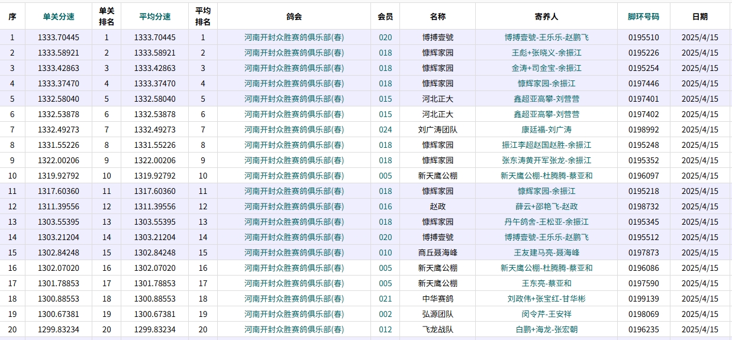Open 博搏壹號-王乐乐-赵鹏飞 link in row 1
The width and height of the screenshot is (732, 340).
click(546, 37)
